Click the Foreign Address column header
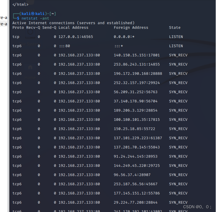The height and width of the screenshot is (212, 216). point(131,27)
